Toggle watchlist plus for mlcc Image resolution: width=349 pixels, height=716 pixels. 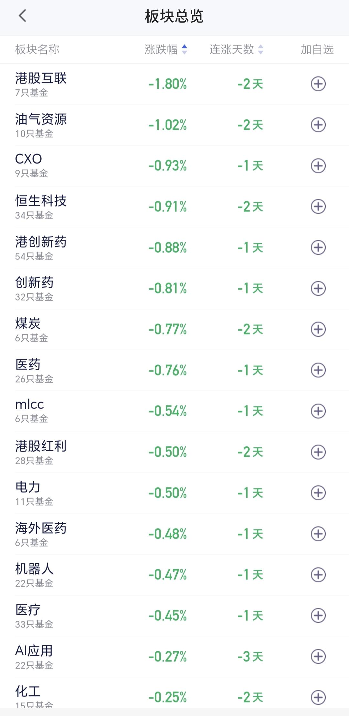coord(318,411)
